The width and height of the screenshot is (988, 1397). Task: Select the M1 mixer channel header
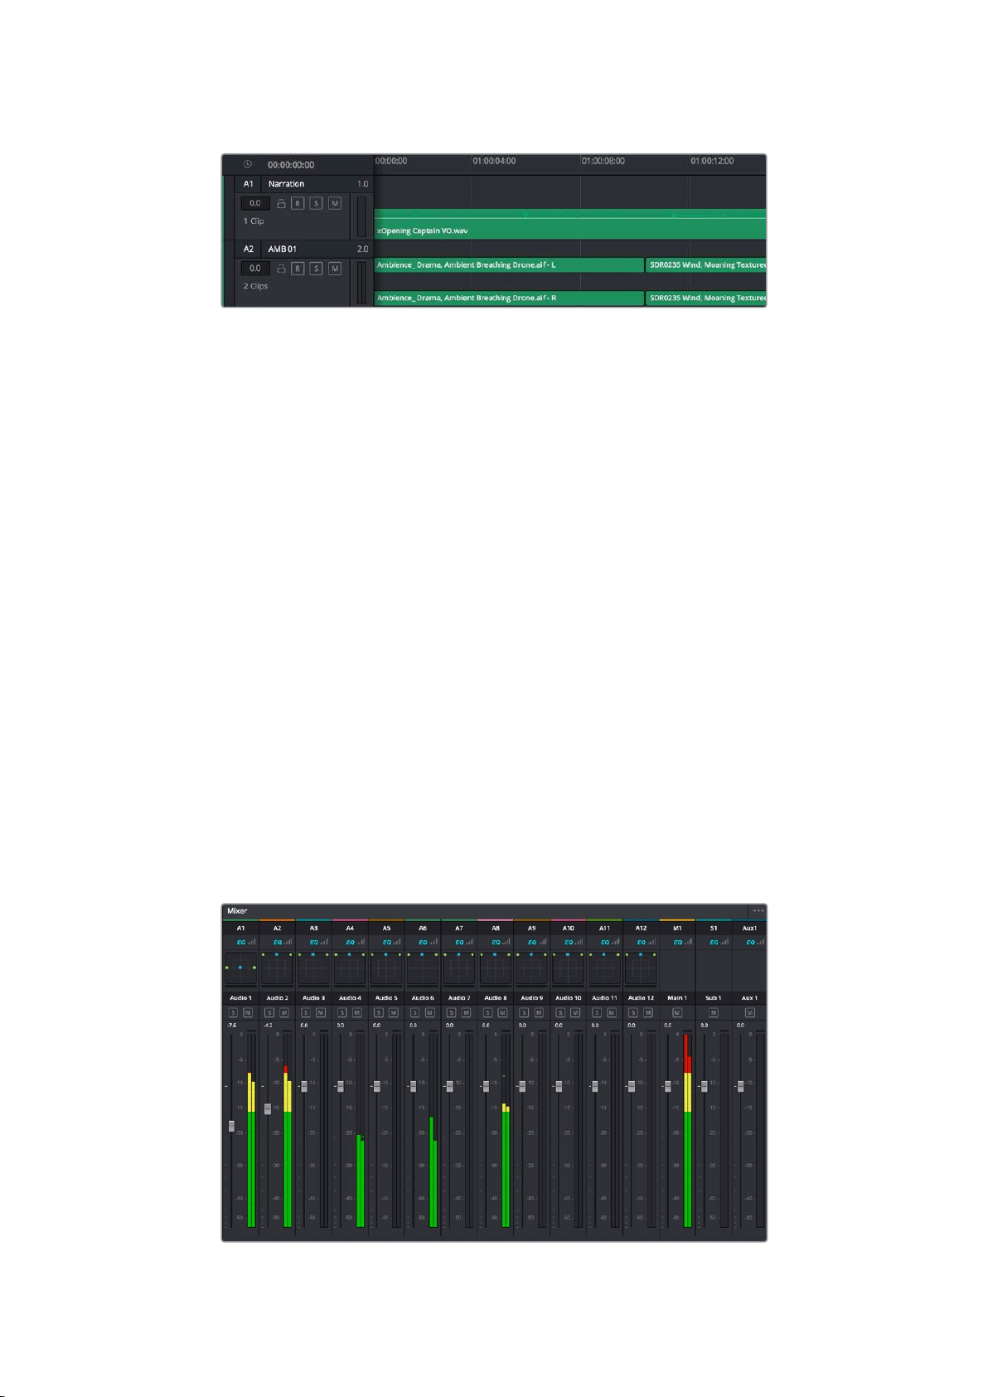677,929
